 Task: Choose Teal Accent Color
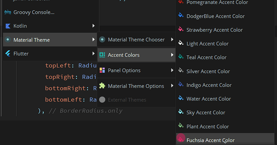(x=225, y=57)
